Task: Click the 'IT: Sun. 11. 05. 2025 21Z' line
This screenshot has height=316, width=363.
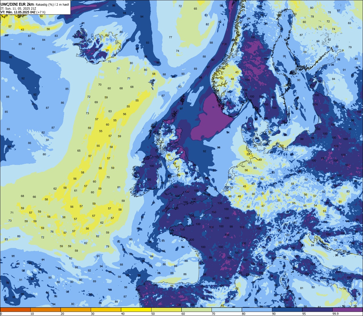Action: (18, 9)
